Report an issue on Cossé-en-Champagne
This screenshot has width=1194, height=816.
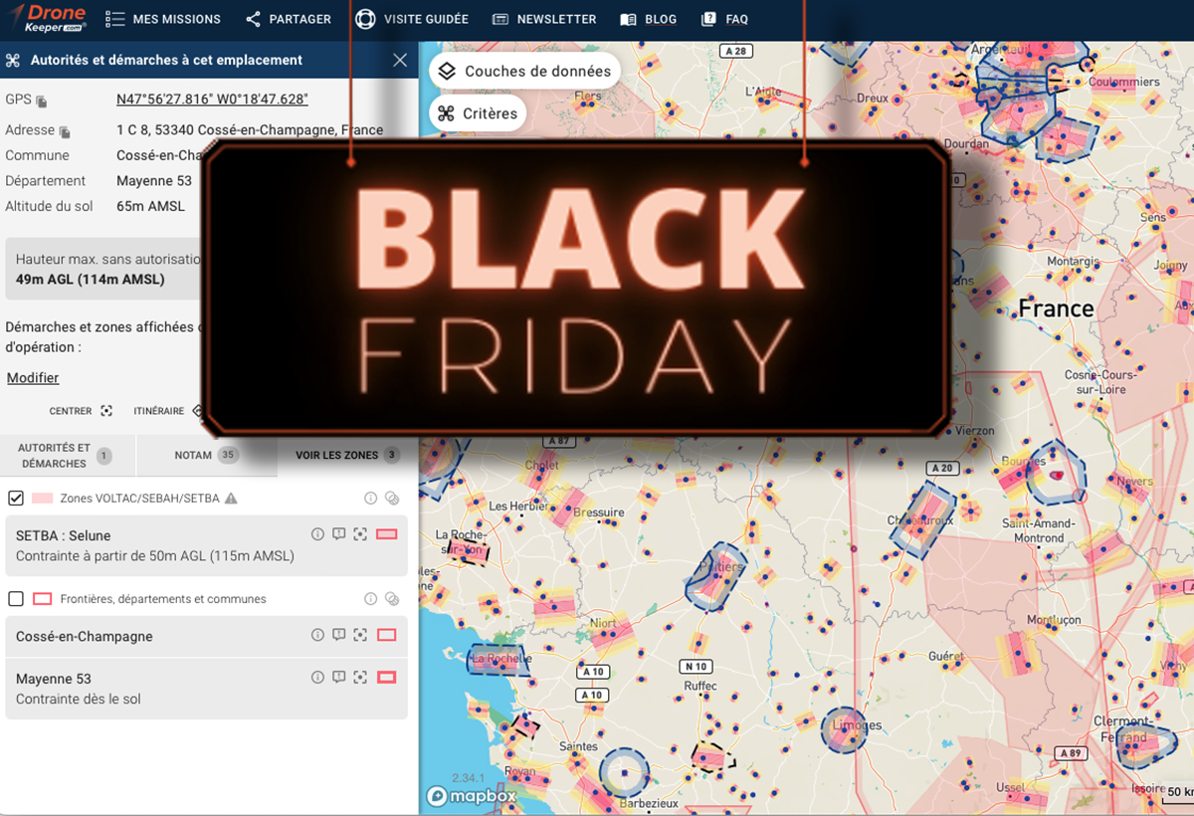339,635
